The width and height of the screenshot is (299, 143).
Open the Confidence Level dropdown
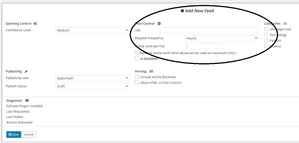[92, 30]
